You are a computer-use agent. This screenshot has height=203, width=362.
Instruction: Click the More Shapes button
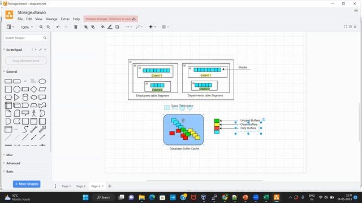tap(27, 184)
